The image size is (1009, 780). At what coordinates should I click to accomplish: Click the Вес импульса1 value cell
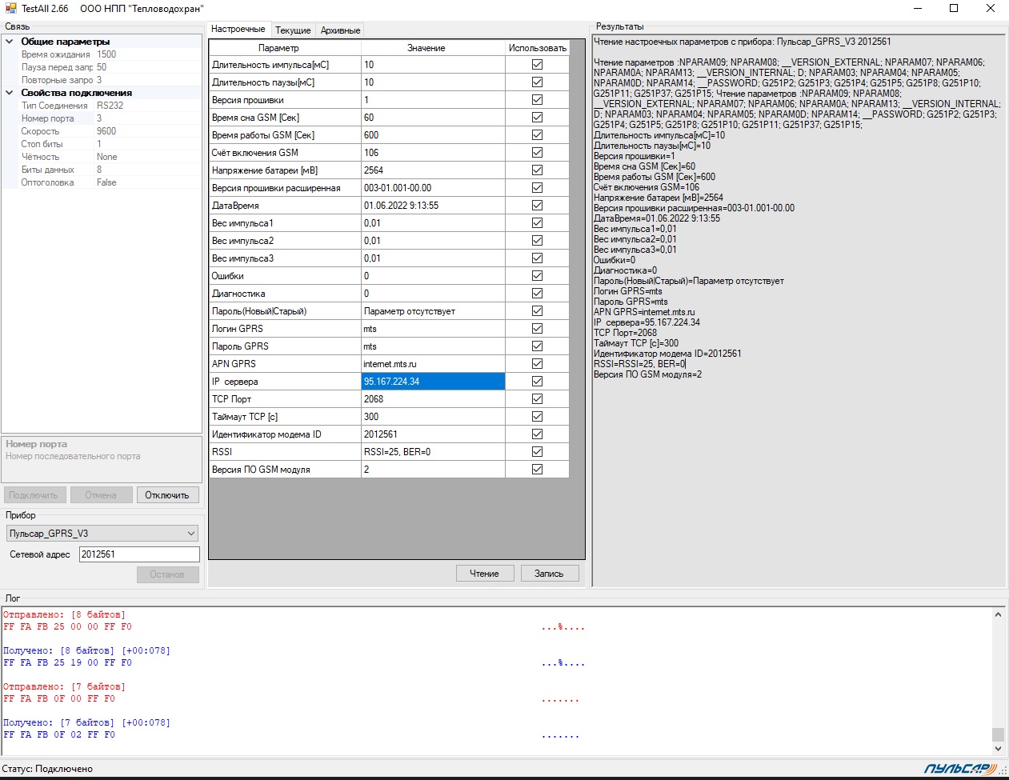coord(433,223)
